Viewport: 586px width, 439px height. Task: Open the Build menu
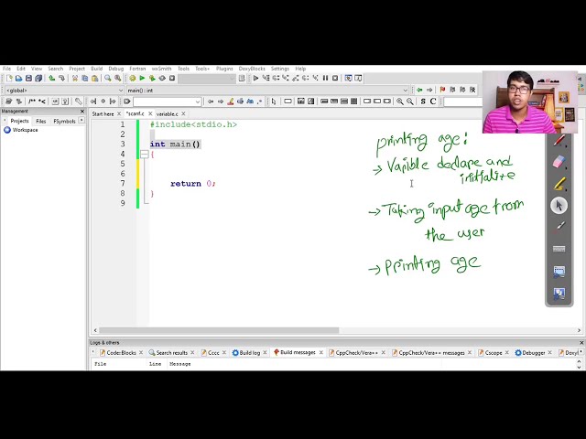96,69
